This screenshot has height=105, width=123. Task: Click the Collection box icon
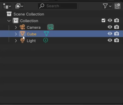(16, 20)
